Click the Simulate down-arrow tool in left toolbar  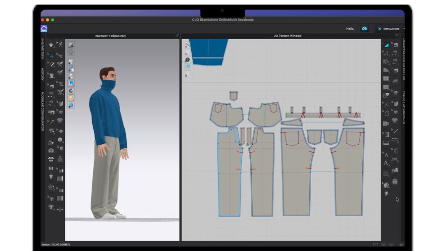(x=51, y=45)
